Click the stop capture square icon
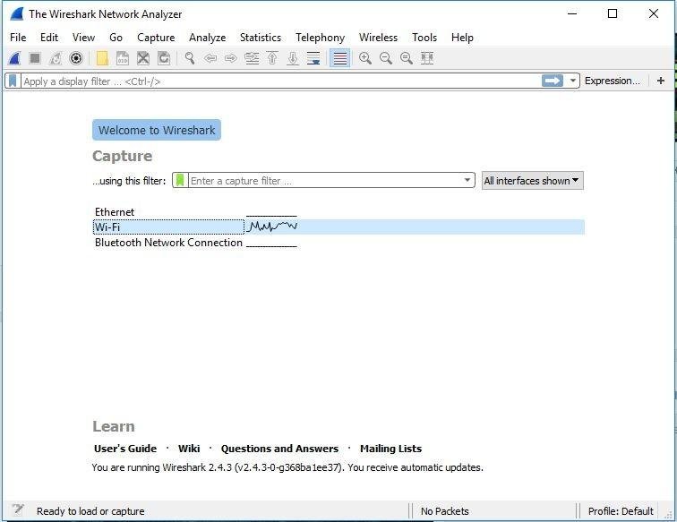677x522 pixels. coord(35,58)
